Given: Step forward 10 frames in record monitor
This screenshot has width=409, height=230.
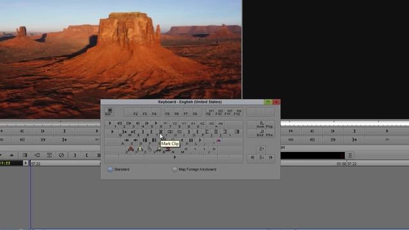Looking at the screenshot, I should click(x=333, y=139).
